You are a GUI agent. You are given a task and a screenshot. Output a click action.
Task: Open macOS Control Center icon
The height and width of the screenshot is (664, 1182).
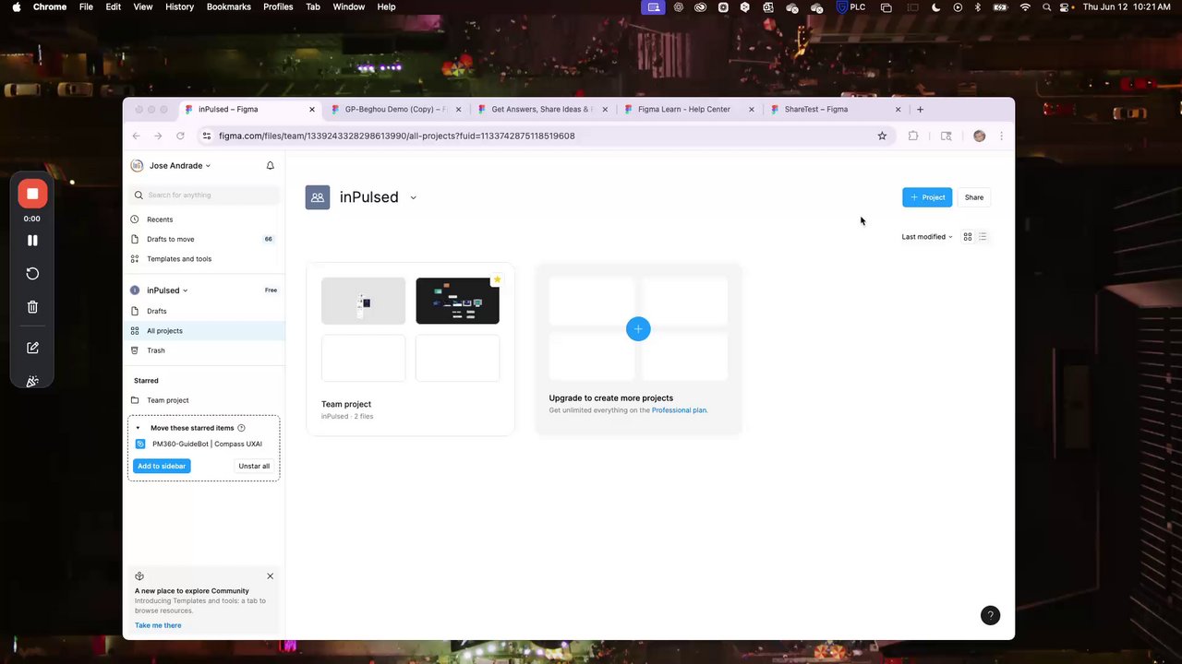coord(1065,6)
